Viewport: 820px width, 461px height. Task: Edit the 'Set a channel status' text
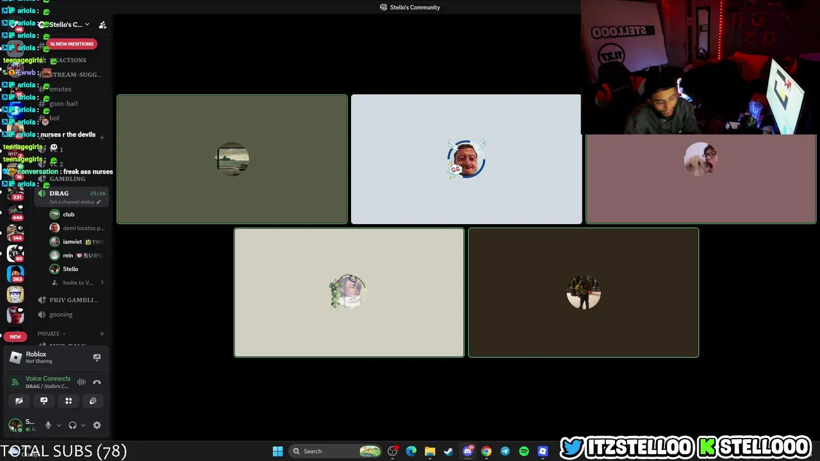[x=74, y=202]
